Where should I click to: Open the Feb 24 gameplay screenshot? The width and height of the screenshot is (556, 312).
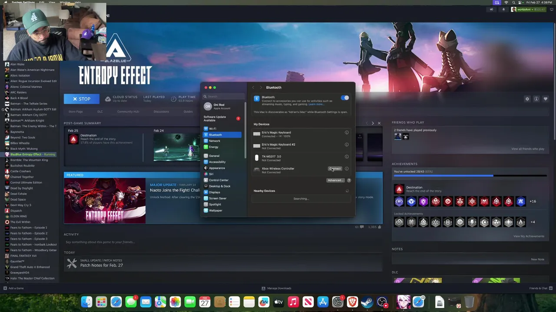[177, 147]
